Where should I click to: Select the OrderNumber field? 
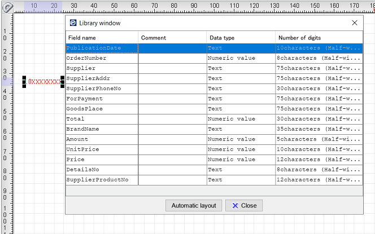click(x=102, y=58)
